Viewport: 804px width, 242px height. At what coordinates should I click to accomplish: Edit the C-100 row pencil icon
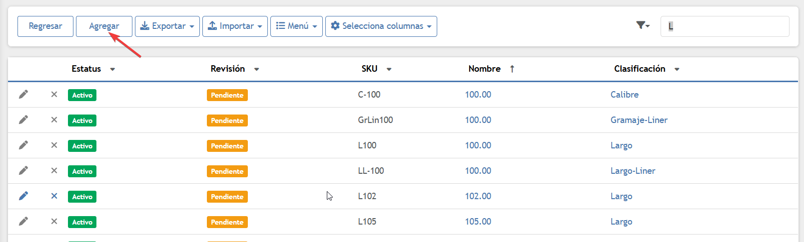coord(23,95)
